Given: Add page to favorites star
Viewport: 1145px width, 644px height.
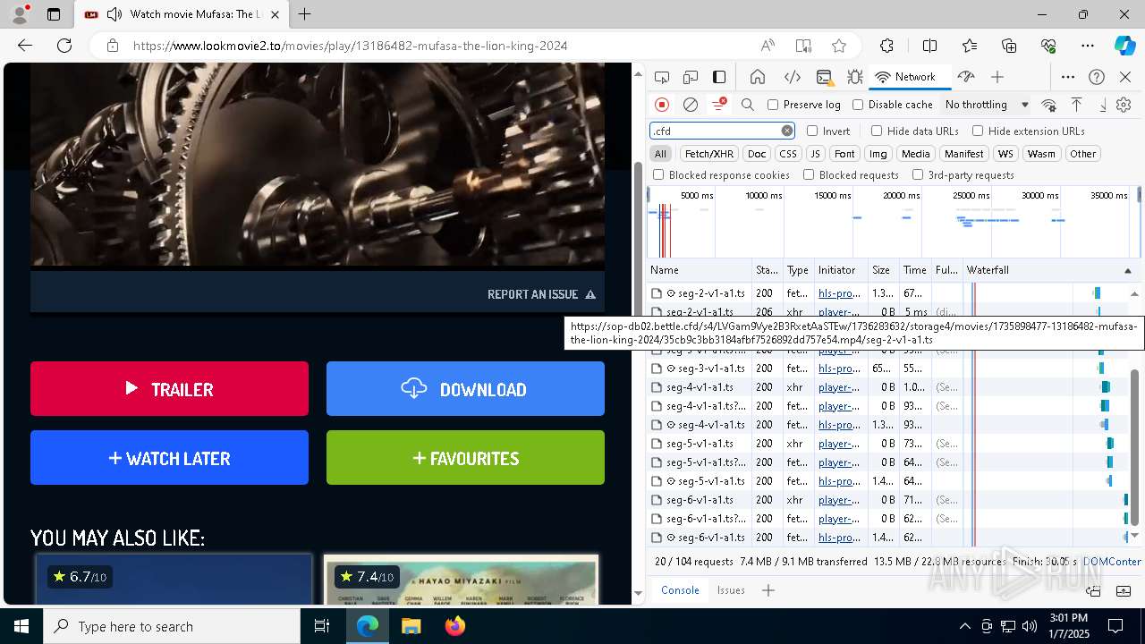Looking at the screenshot, I should (x=838, y=46).
